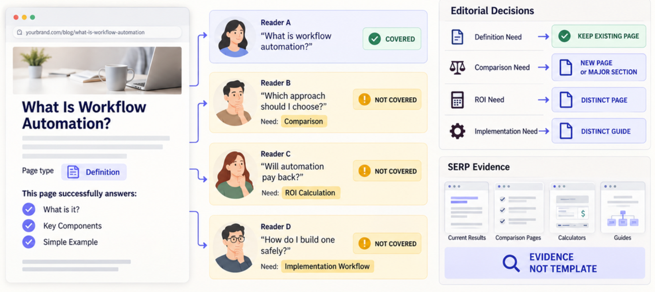Click Reader C's NOT COVERED badge
This screenshot has height=292, width=655.
pyautogui.click(x=387, y=171)
